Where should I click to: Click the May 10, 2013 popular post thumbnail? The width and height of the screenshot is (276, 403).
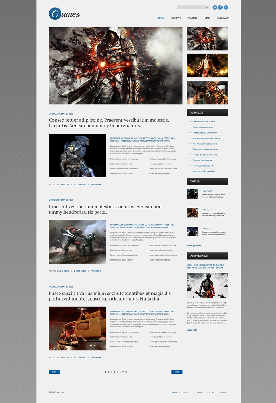pyautogui.click(x=192, y=231)
